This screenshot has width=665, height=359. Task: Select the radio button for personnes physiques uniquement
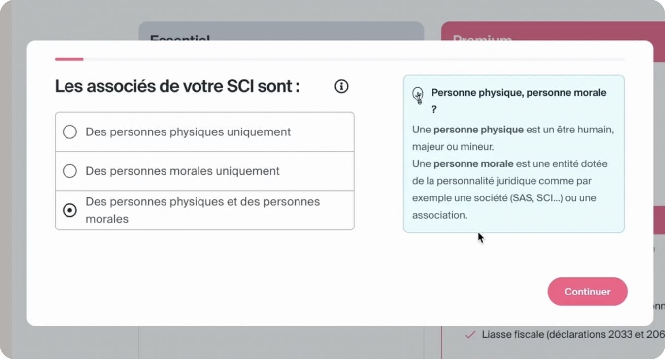tap(70, 132)
